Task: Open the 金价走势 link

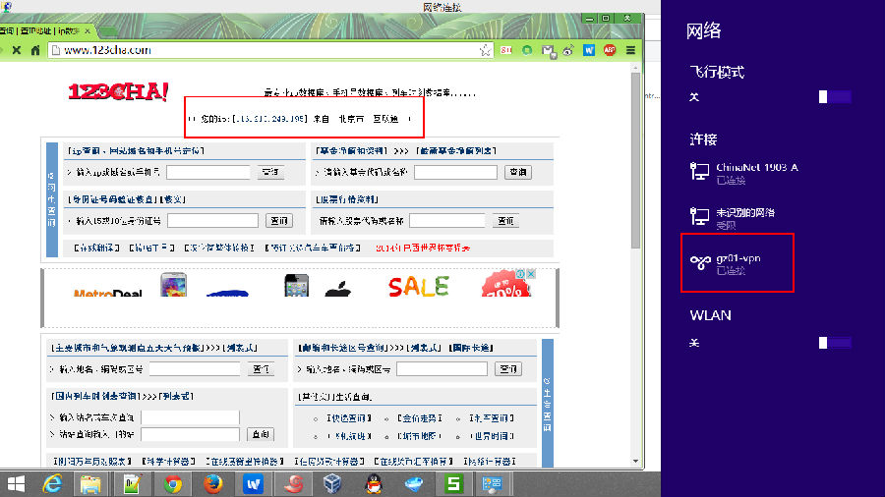Action: click(420, 418)
